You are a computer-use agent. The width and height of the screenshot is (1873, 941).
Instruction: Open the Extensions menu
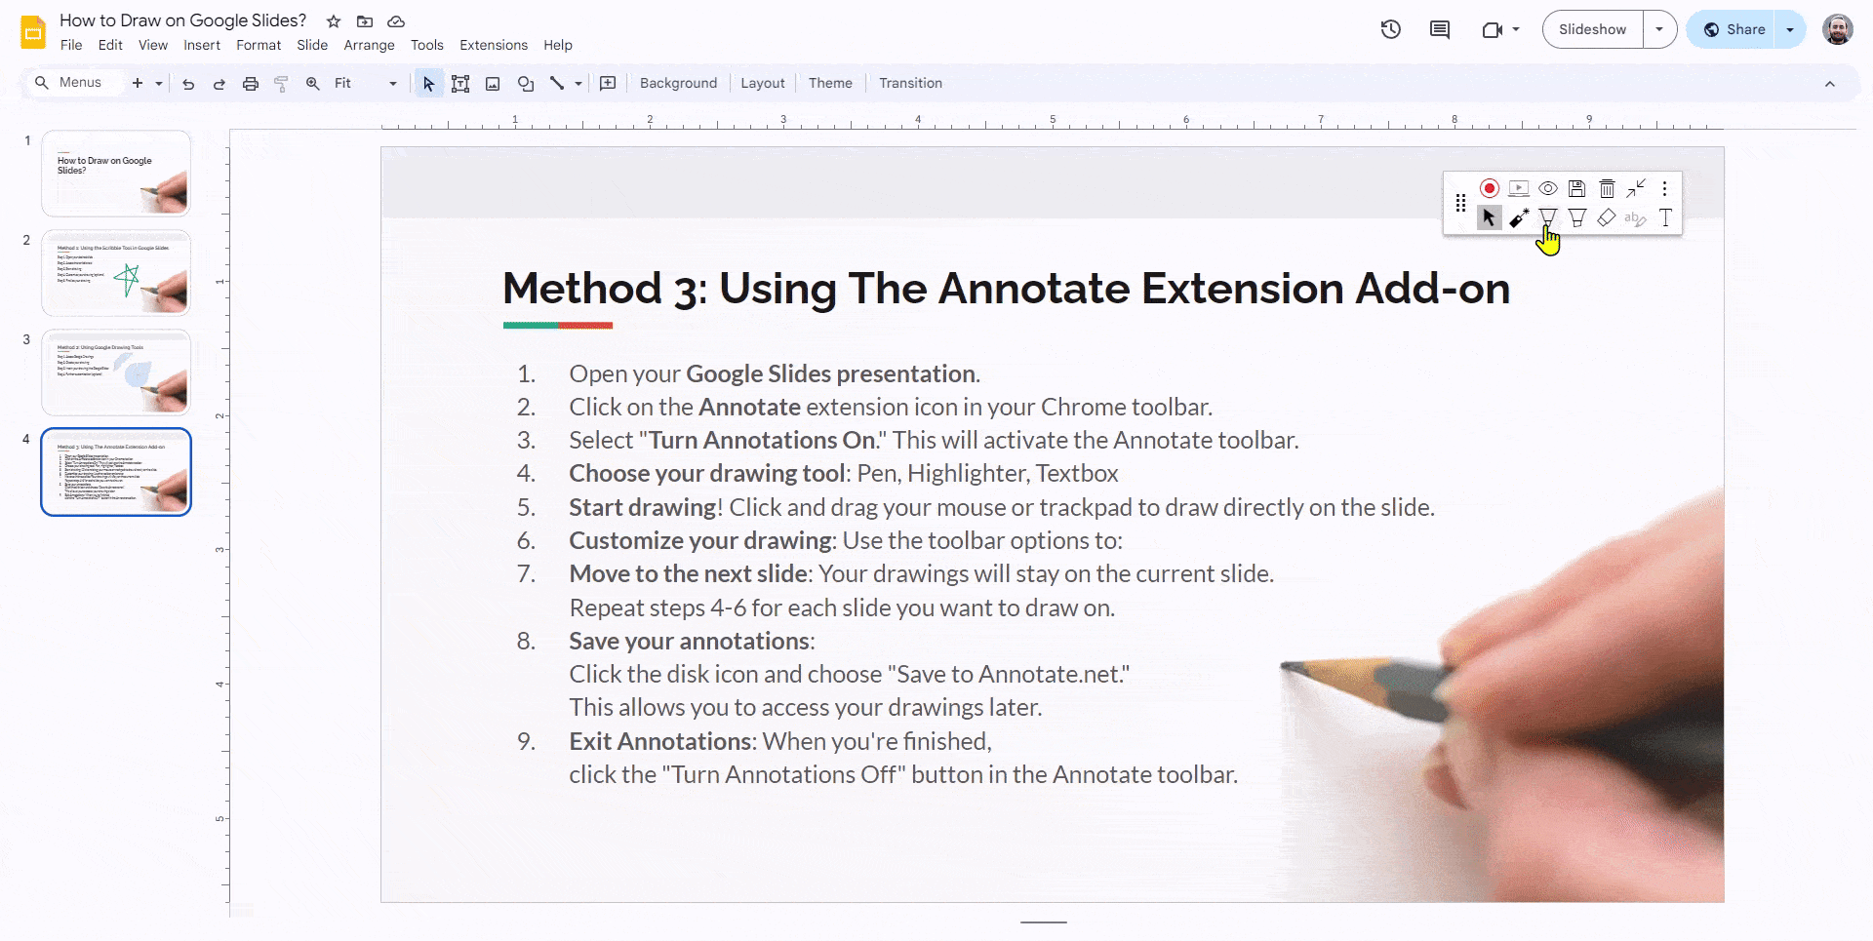coord(493,45)
